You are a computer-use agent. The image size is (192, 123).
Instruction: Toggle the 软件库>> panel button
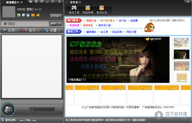[x=56, y=16]
